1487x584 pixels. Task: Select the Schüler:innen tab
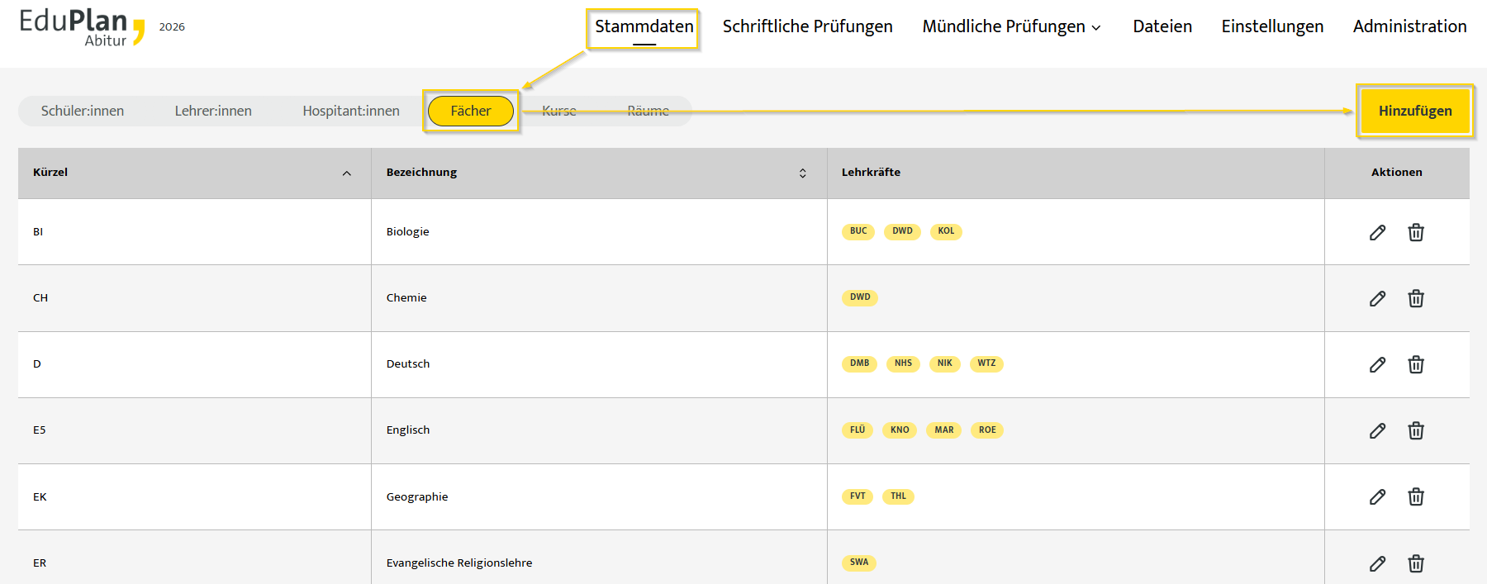(x=83, y=111)
